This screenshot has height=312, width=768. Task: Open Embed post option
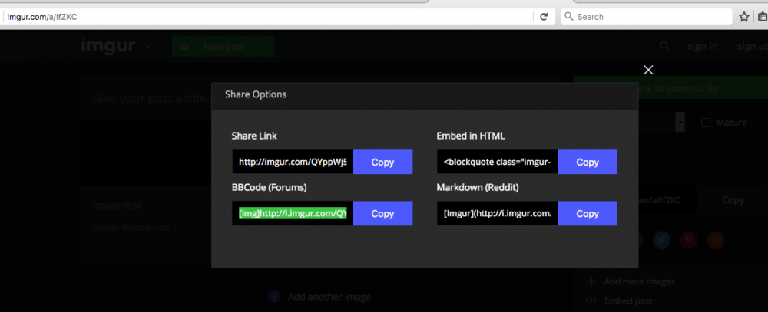click(x=620, y=301)
